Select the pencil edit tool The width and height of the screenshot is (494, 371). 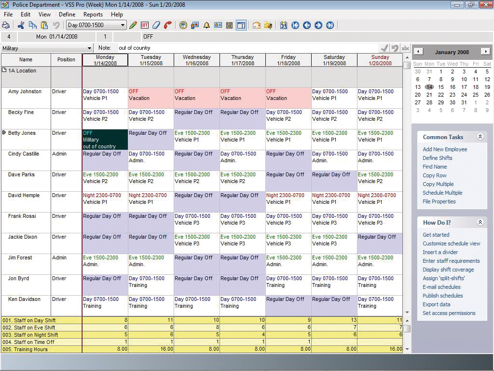click(134, 25)
